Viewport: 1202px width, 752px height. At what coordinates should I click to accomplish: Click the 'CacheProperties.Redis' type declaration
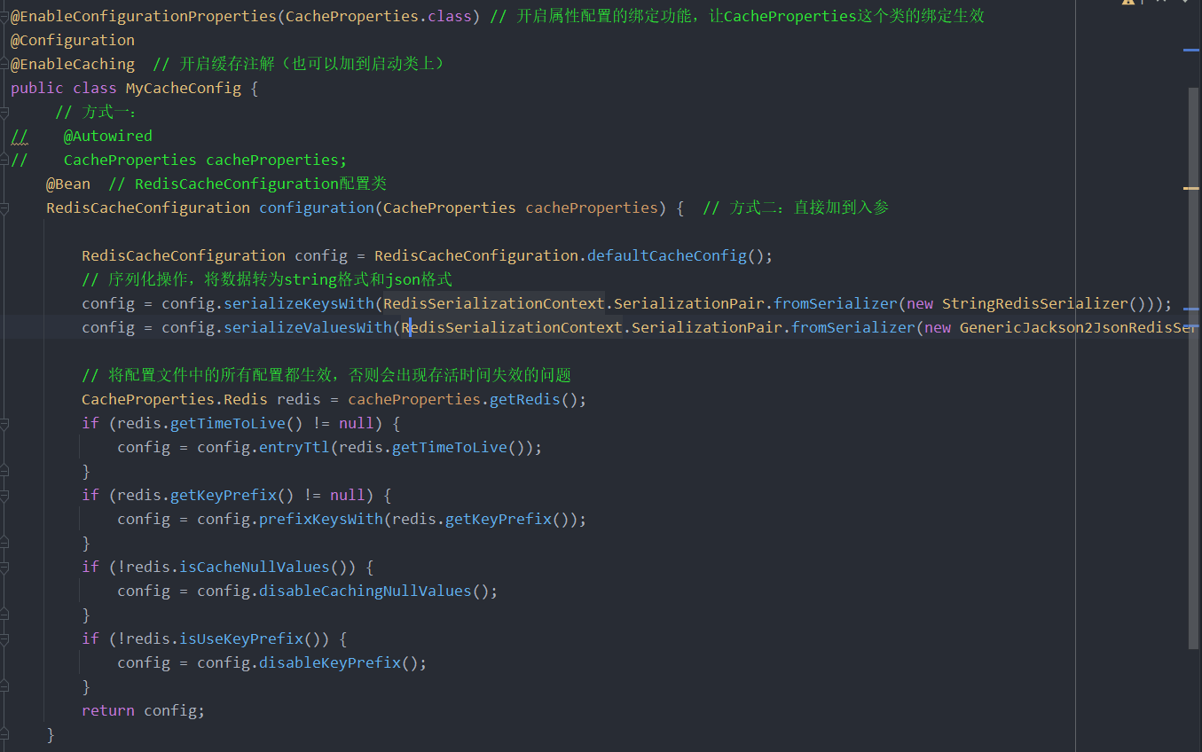(175, 399)
